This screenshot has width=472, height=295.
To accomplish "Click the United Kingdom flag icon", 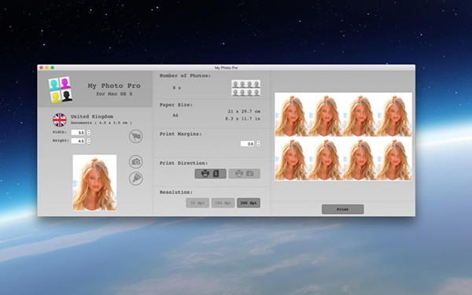I will (x=60, y=120).
